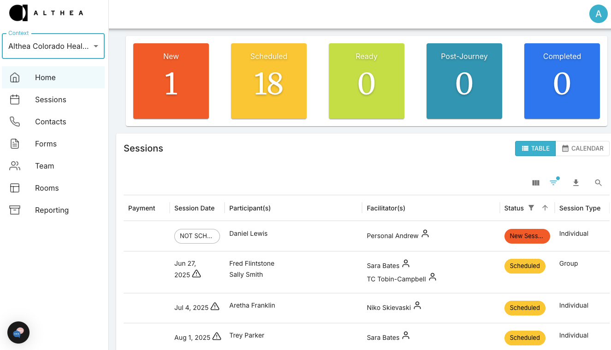The width and height of the screenshot is (611, 350).
Task: Click person icon next to Niko Skievaski
Action: 417,305
